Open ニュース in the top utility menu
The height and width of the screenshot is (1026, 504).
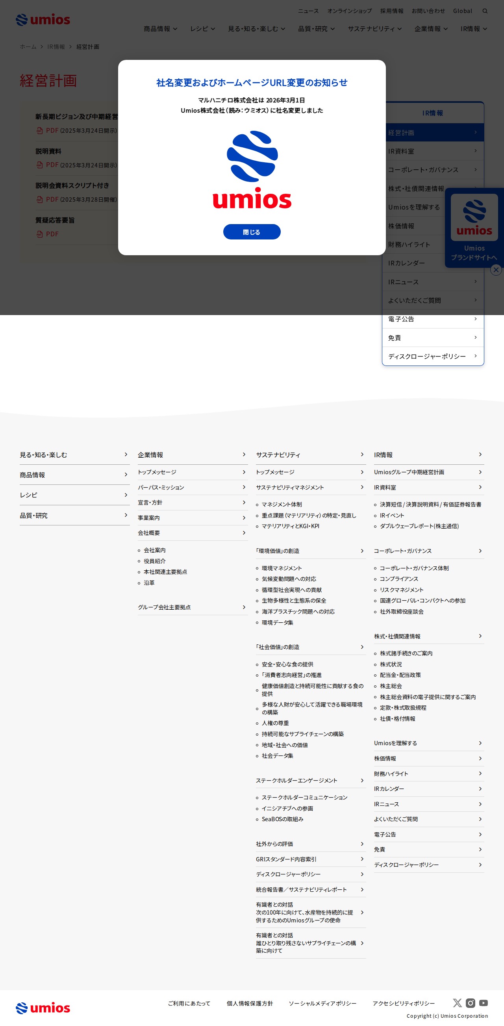(x=309, y=11)
